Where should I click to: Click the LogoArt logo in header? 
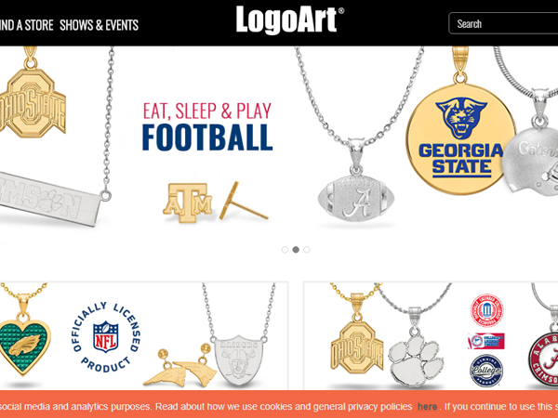(289, 20)
